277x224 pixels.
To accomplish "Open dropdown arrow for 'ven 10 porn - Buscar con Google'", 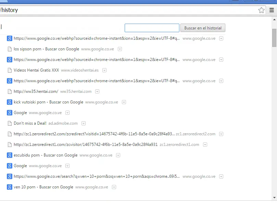I will [x=114, y=187].
